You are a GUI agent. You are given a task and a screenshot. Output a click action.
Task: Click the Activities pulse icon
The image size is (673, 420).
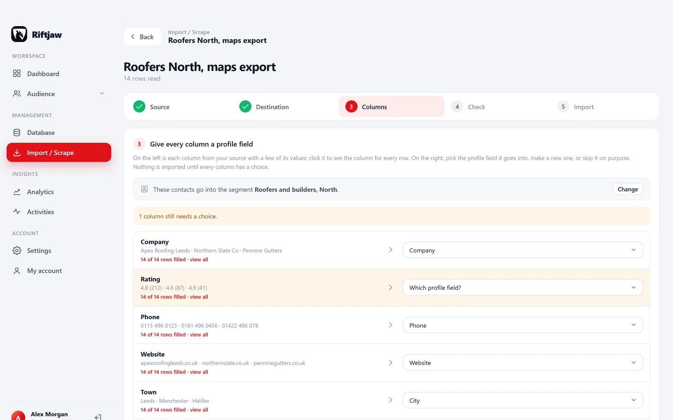pyautogui.click(x=17, y=212)
